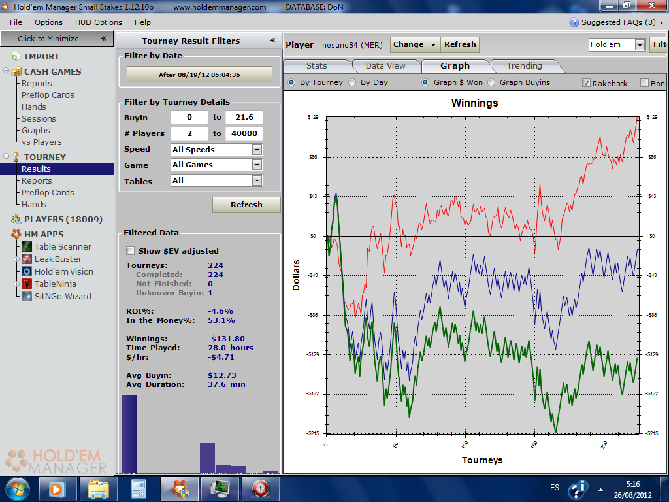Click Hold'em Manager taskbar icon
The height and width of the screenshot is (502, 669).
[180, 489]
